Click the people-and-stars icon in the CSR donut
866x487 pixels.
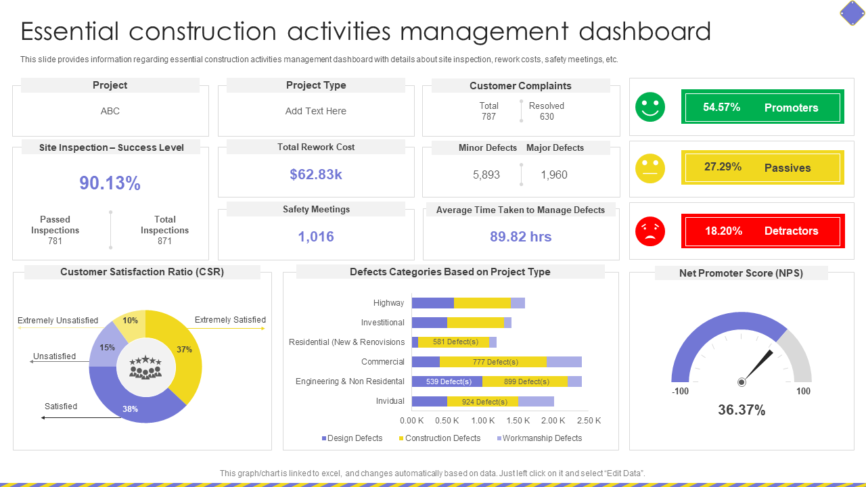(x=145, y=367)
